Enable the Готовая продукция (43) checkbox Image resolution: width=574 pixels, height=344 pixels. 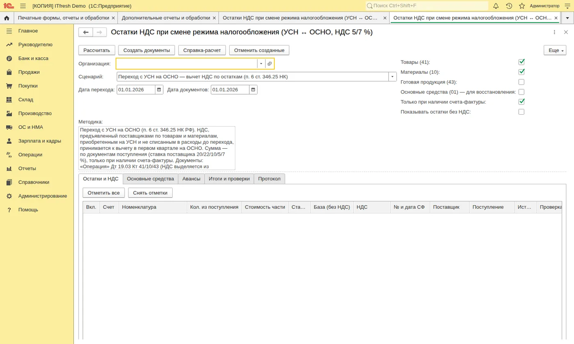[x=522, y=82]
